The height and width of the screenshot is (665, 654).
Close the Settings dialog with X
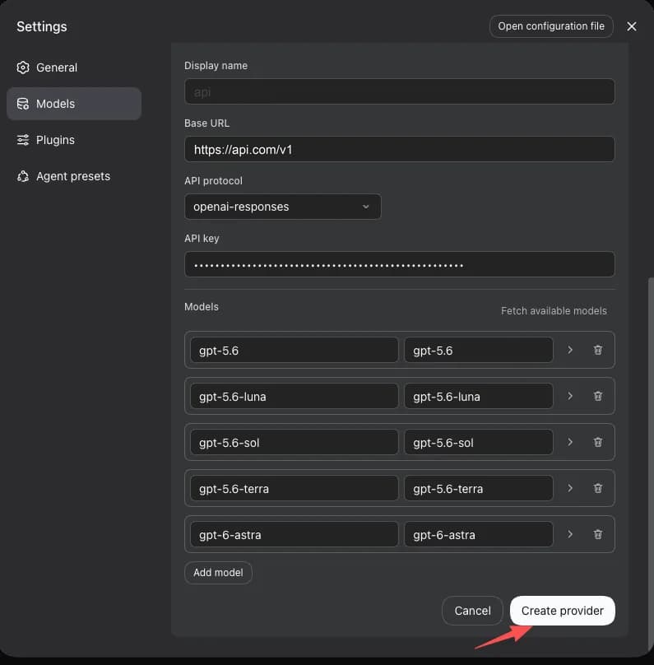coord(632,26)
